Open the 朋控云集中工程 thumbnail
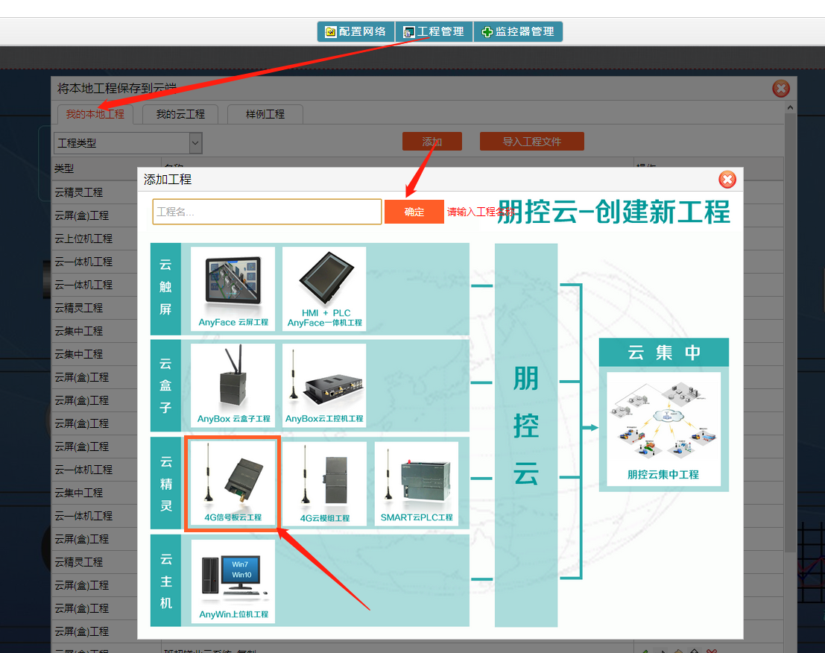Screen dimensions: 825x653 [x=663, y=428]
